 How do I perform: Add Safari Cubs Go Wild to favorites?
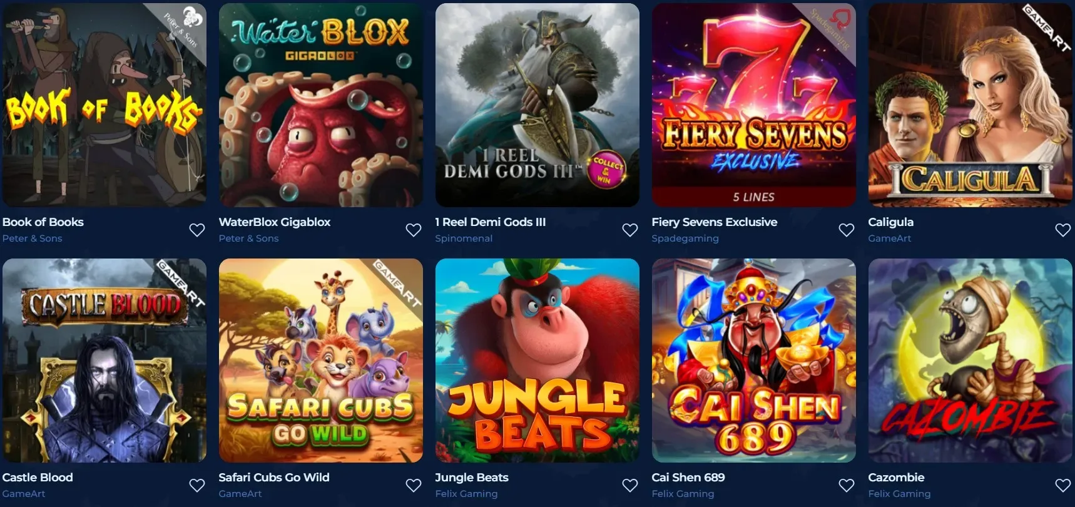click(x=414, y=485)
